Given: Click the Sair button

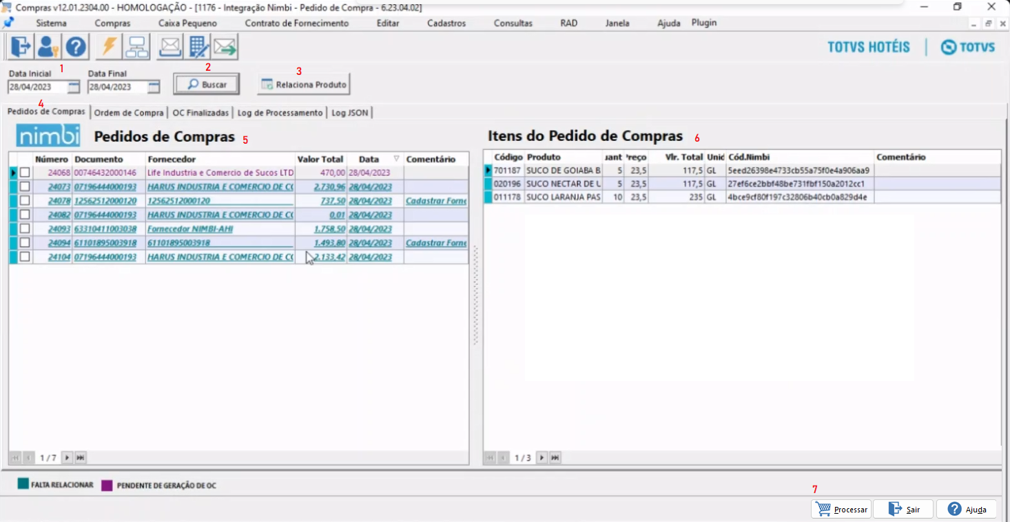Looking at the screenshot, I should (x=903, y=509).
